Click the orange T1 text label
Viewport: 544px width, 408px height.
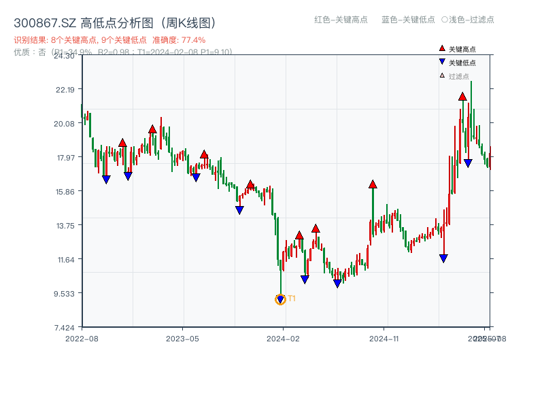coord(292,299)
